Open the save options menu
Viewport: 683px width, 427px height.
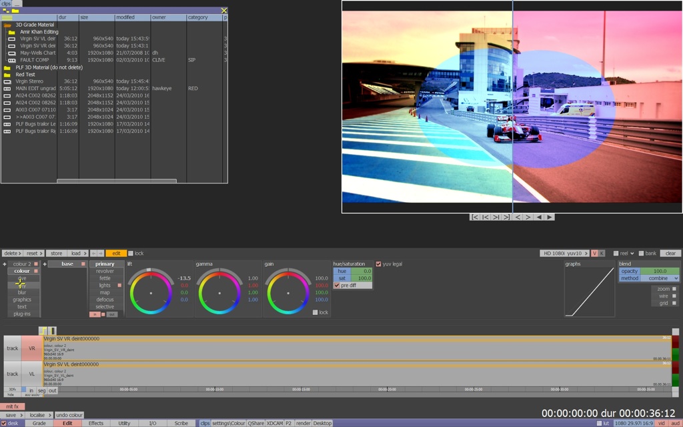click(13, 415)
